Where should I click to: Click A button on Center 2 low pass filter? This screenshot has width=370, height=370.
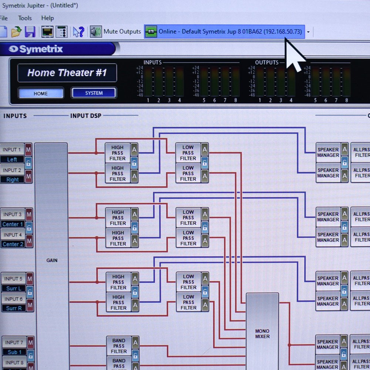(x=205, y=241)
